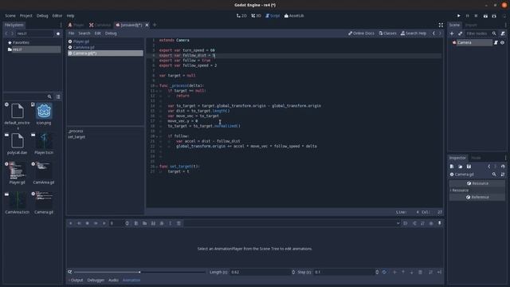The height and width of the screenshot is (287, 510).
Task: Fold the if follow block
Action: pyautogui.click(x=157, y=136)
